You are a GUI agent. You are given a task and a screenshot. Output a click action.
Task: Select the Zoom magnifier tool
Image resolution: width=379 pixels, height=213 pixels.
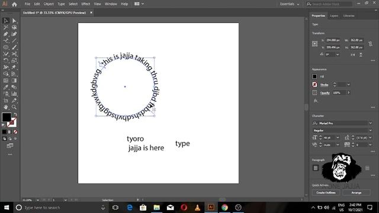point(14,107)
